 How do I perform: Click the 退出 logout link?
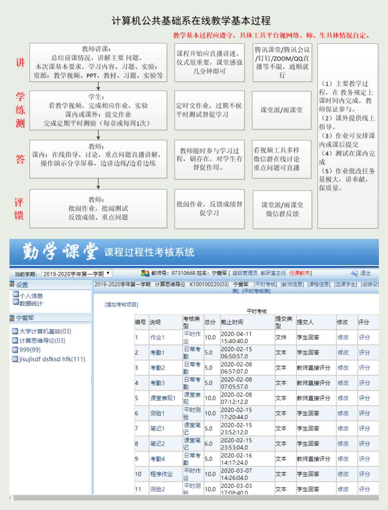click(x=365, y=273)
